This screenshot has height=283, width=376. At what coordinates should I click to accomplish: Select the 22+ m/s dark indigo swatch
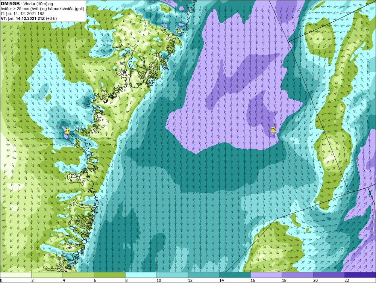pyautogui.click(x=360, y=275)
